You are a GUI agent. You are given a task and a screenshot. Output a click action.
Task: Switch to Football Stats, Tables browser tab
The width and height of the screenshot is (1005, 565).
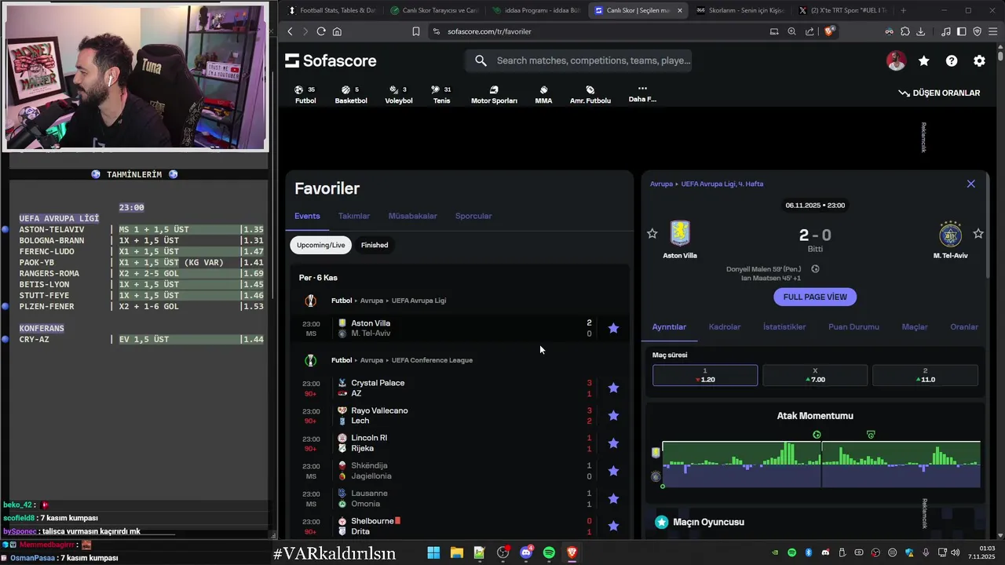[x=331, y=10]
